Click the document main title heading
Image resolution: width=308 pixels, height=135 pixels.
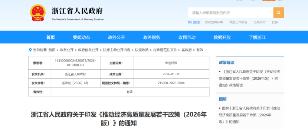[x=119, y=119]
